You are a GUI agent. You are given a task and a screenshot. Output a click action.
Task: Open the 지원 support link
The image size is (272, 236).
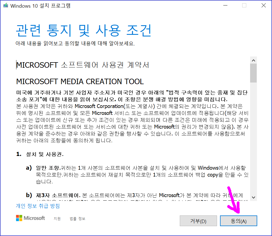(x=57, y=219)
